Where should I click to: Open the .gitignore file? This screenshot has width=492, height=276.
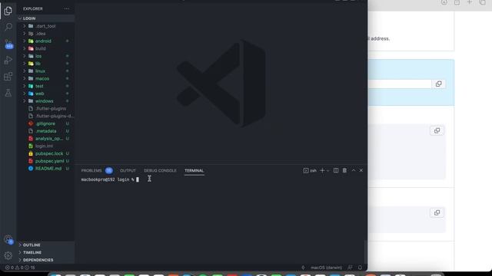pyautogui.click(x=45, y=123)
